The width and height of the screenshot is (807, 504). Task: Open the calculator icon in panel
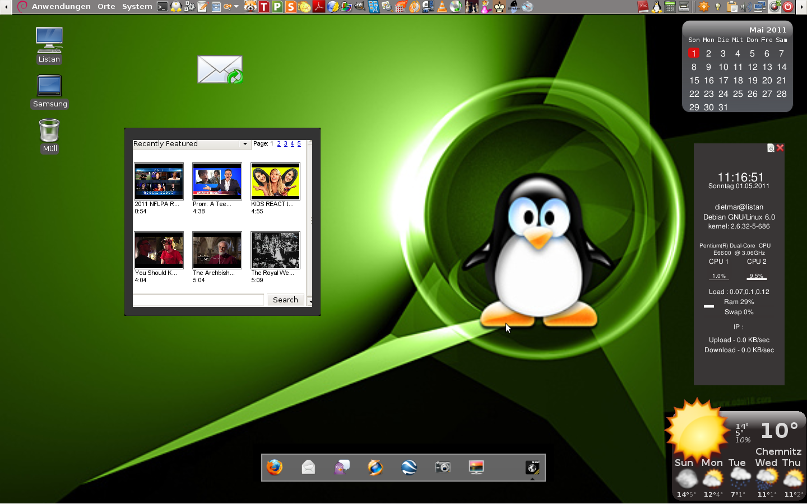670,7
